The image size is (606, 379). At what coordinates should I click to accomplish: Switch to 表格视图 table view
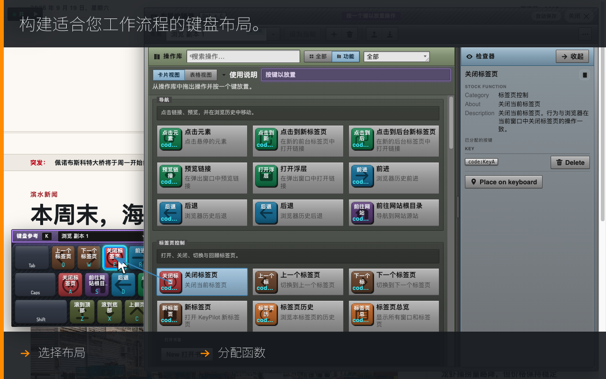pyautogui.click(x=201, y=75)
